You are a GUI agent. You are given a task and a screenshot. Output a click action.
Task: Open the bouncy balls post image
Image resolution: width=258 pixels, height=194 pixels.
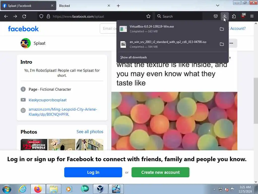pyautogui.click(x=174, y=121)
